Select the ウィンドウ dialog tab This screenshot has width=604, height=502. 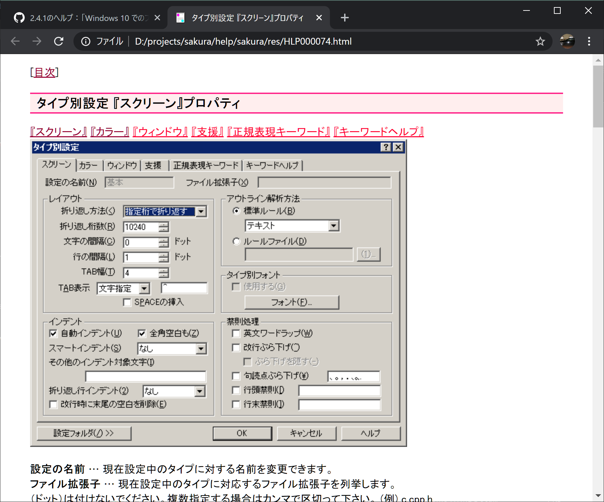pyautogui.click(x=122, y=165)
